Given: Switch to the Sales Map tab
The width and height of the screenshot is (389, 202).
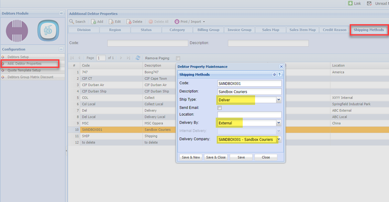Looking at the screenshot, I should click(270, 30).
